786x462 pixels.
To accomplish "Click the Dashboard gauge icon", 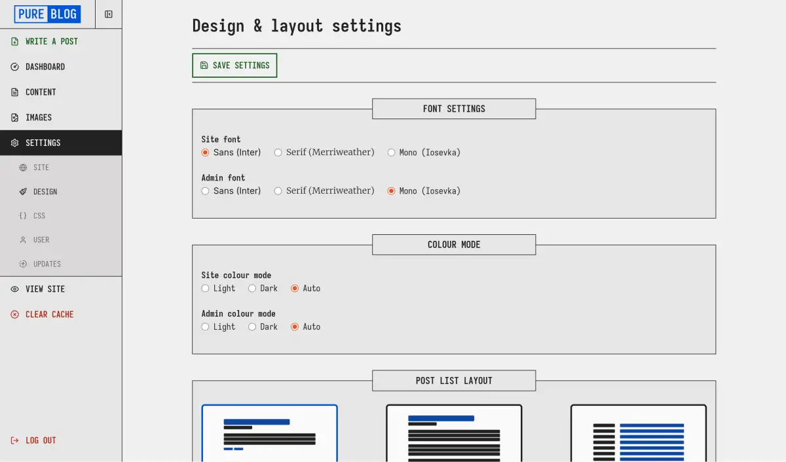I will click(x=15, y=67).
